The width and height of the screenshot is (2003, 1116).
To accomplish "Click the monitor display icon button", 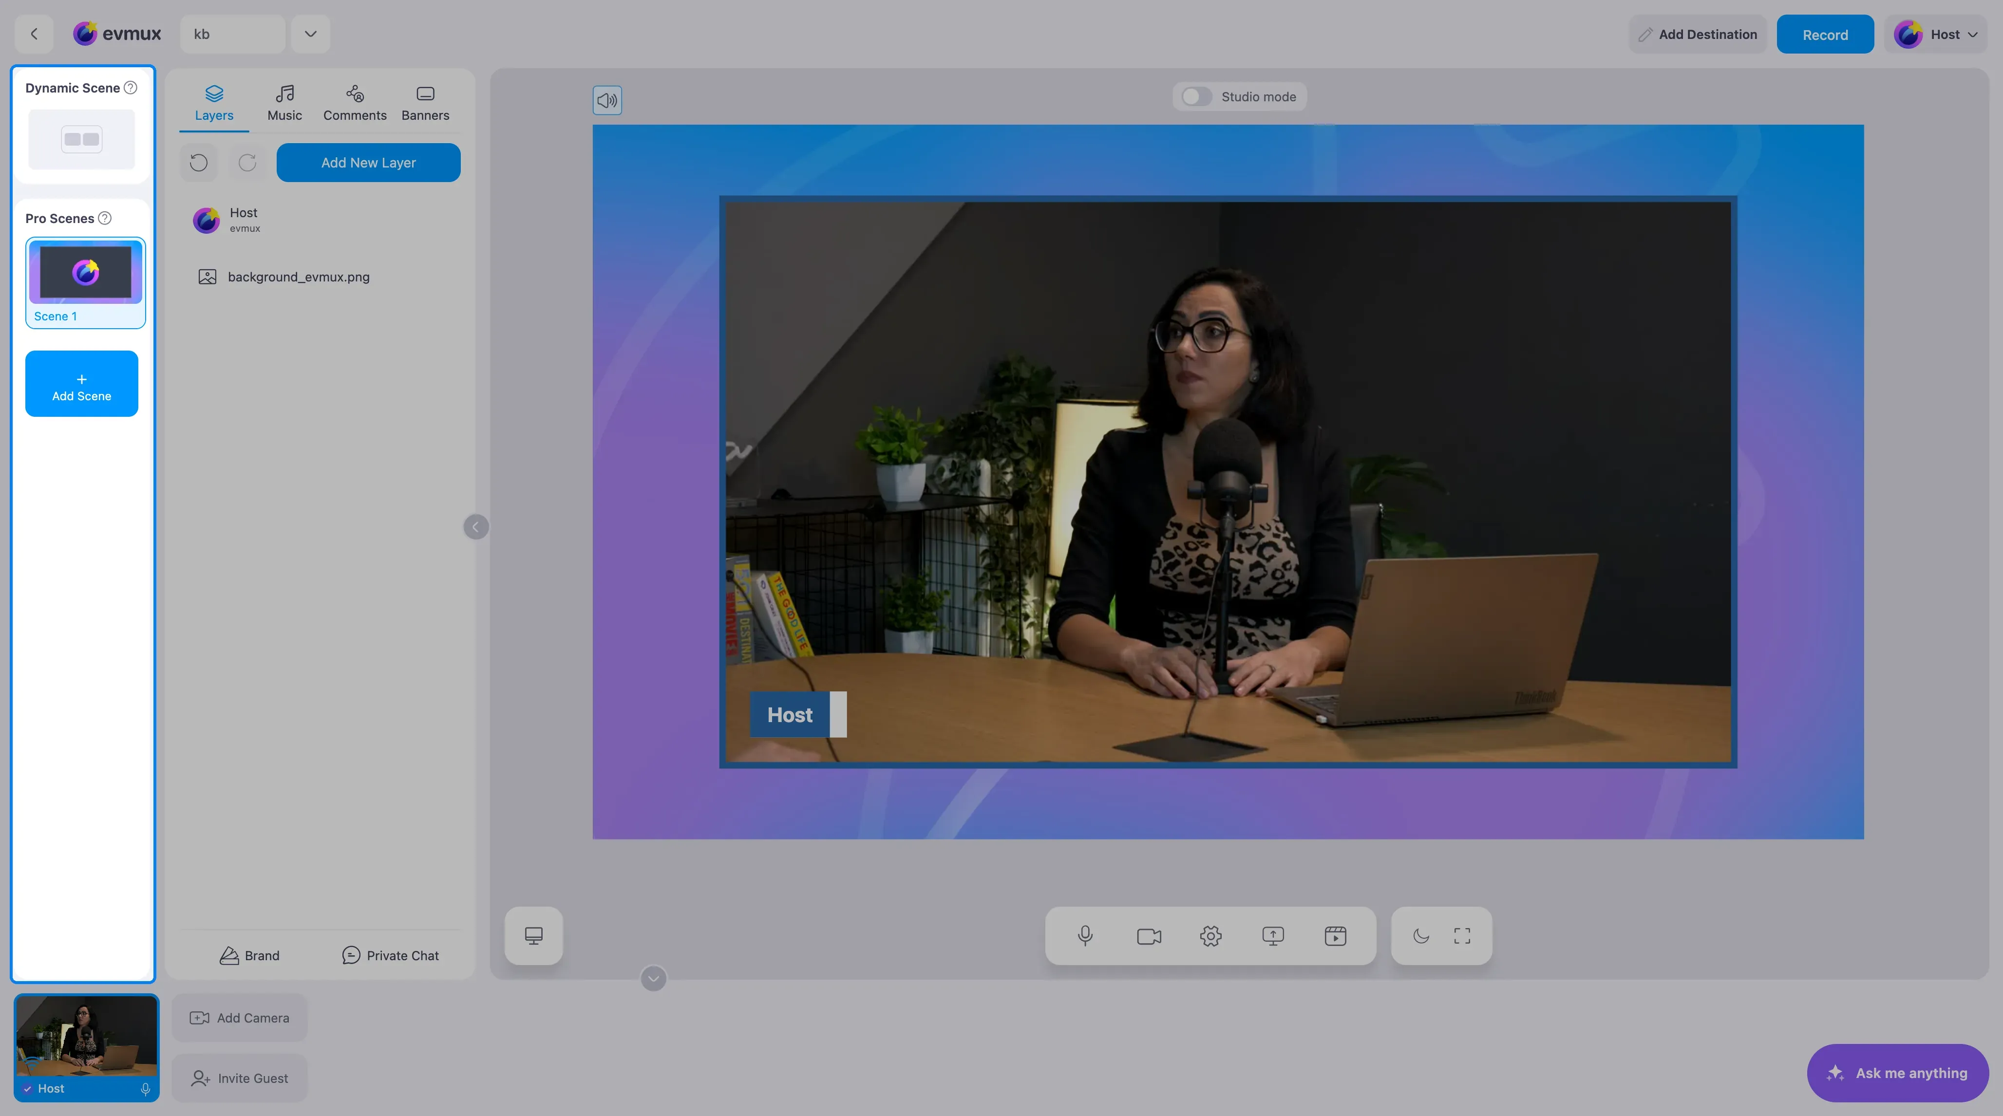I will point(533,936).
